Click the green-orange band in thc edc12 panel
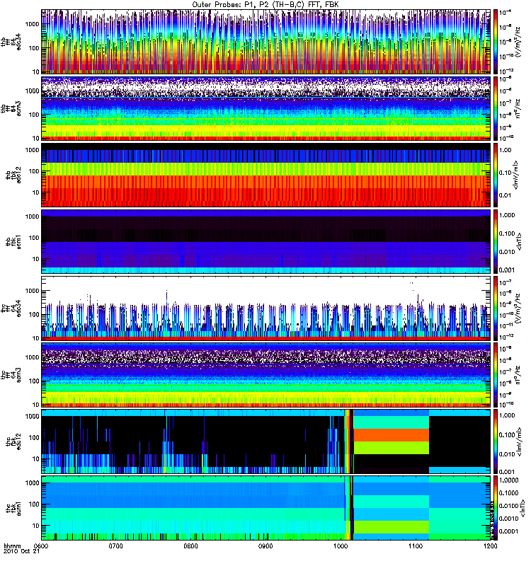The image size is (531, 566). (x=391, y=441)
